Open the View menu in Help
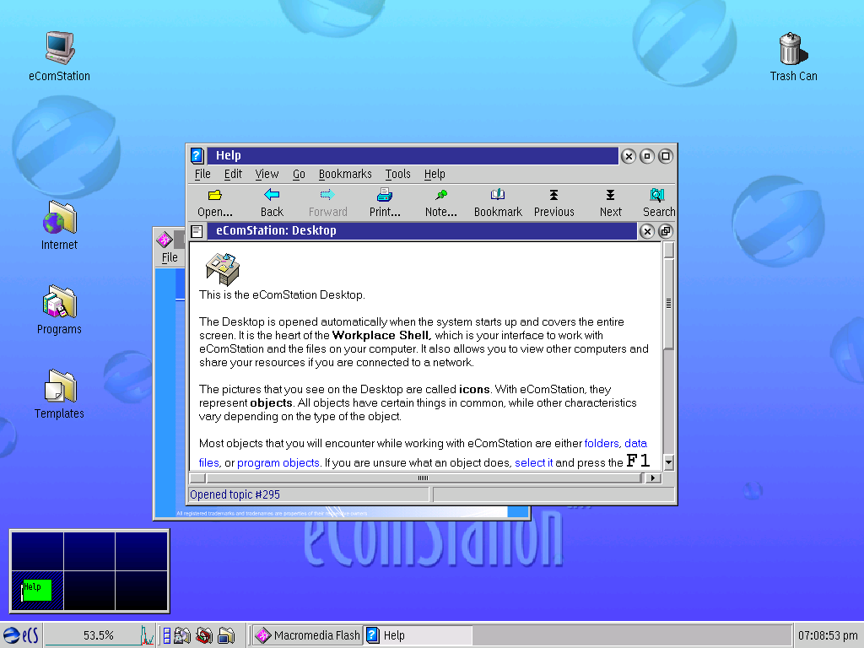Viewport: 864px width, 648px height. tap(267, 174)
